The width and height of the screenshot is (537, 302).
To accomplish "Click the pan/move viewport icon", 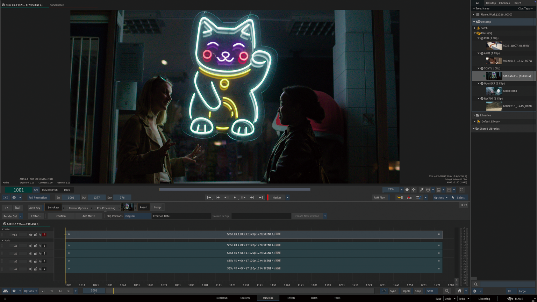I will 414,190.
